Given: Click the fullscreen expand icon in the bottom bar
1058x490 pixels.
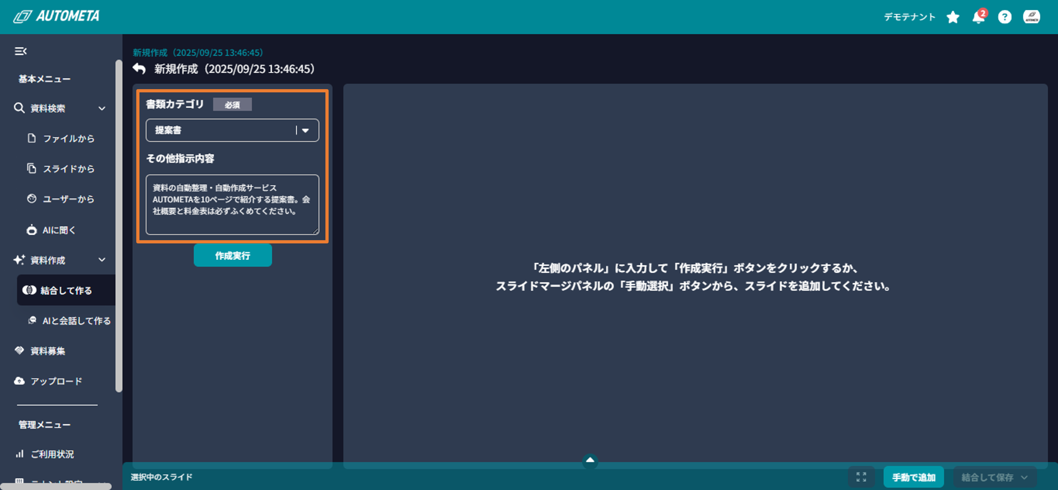Looking at the screenshot, I should (x=861, y=477).
